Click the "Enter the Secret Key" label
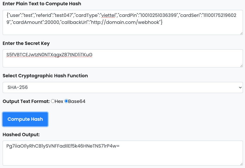This screenshot has width=245, height=168. click(26, 43)
